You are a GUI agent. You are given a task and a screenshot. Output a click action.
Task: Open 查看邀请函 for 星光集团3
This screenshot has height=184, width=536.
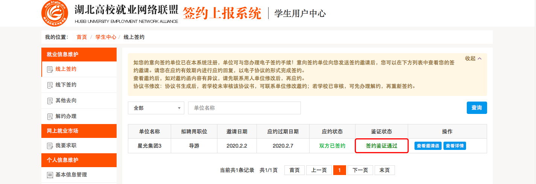point(428,146)
